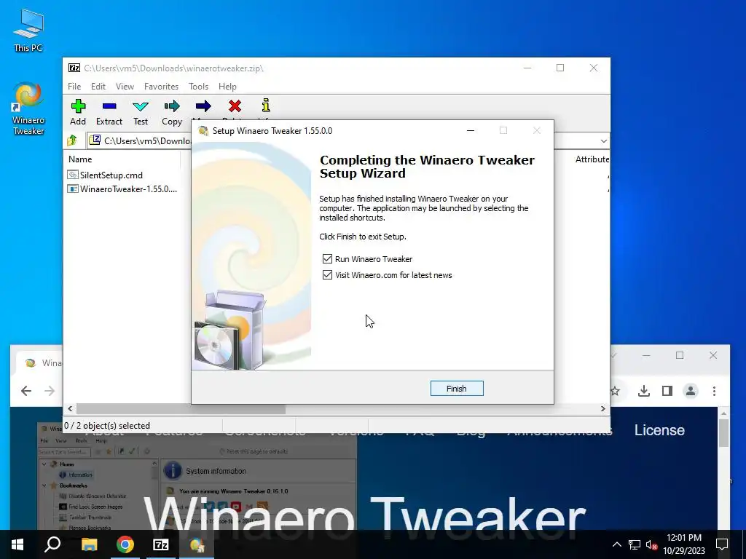Click 7-Zip horizontal scrollbar left arrow
Screen dimensions: 746x559
(x=70, y=409)
